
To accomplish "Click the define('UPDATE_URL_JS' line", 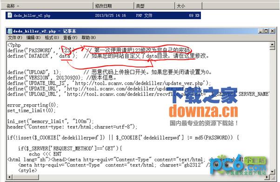I will pos(109,83).
